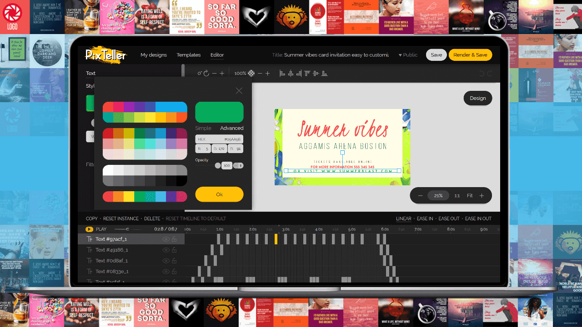Zoom in canvas with plus button
582x327 pixels.
pos(482,196)
